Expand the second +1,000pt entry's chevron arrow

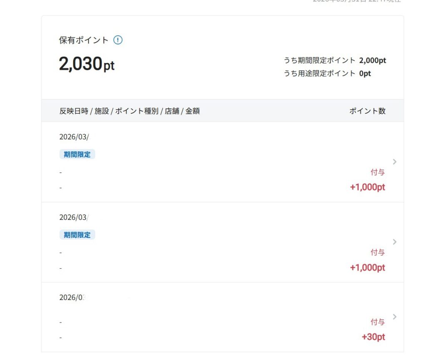(394, 242)
